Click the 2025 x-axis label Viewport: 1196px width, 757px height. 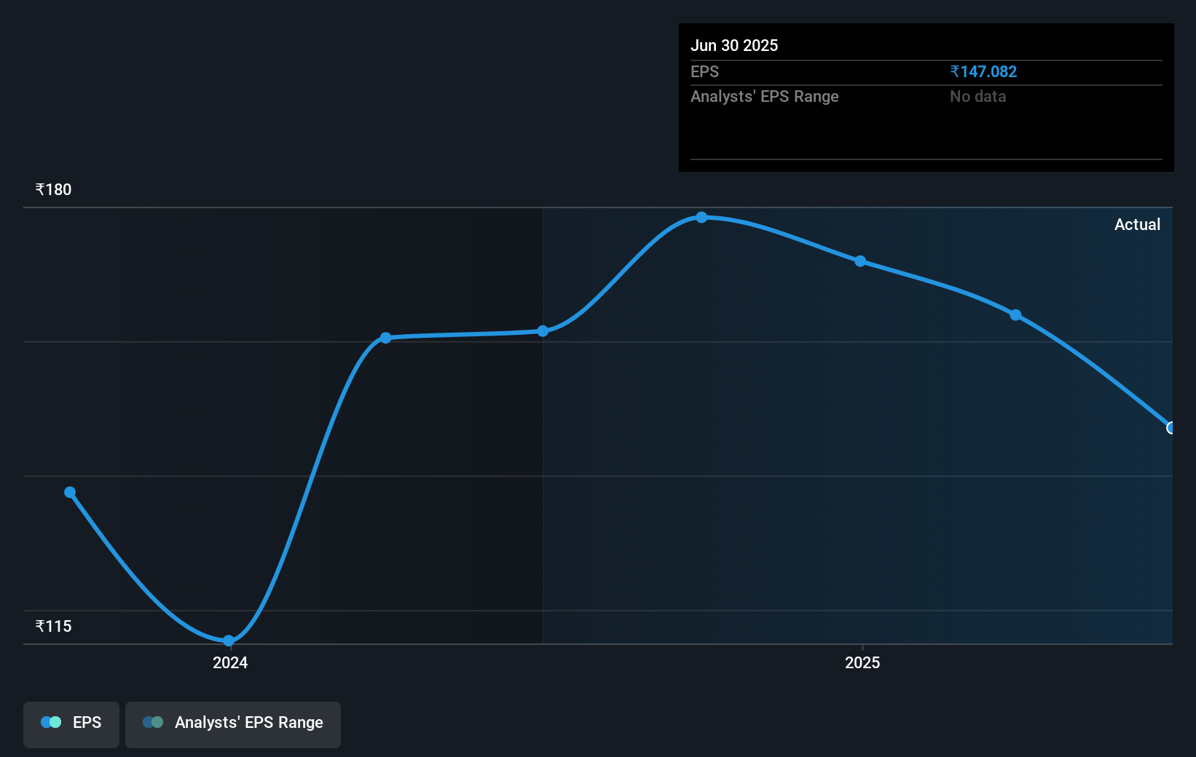click(862, 662)
